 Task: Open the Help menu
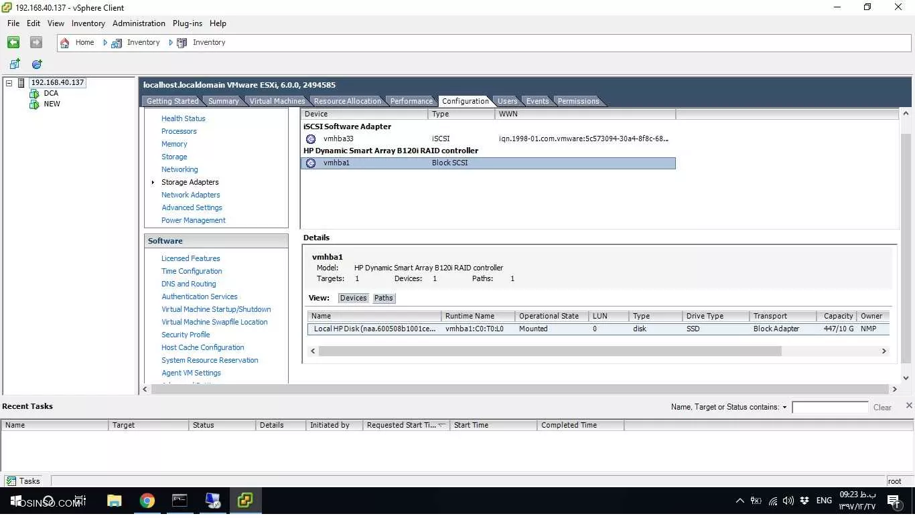pos(218,23)
